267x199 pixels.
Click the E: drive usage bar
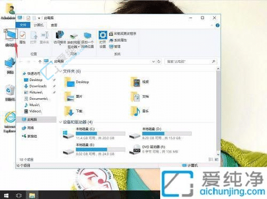pyautogui.click(x=100, y=149)
